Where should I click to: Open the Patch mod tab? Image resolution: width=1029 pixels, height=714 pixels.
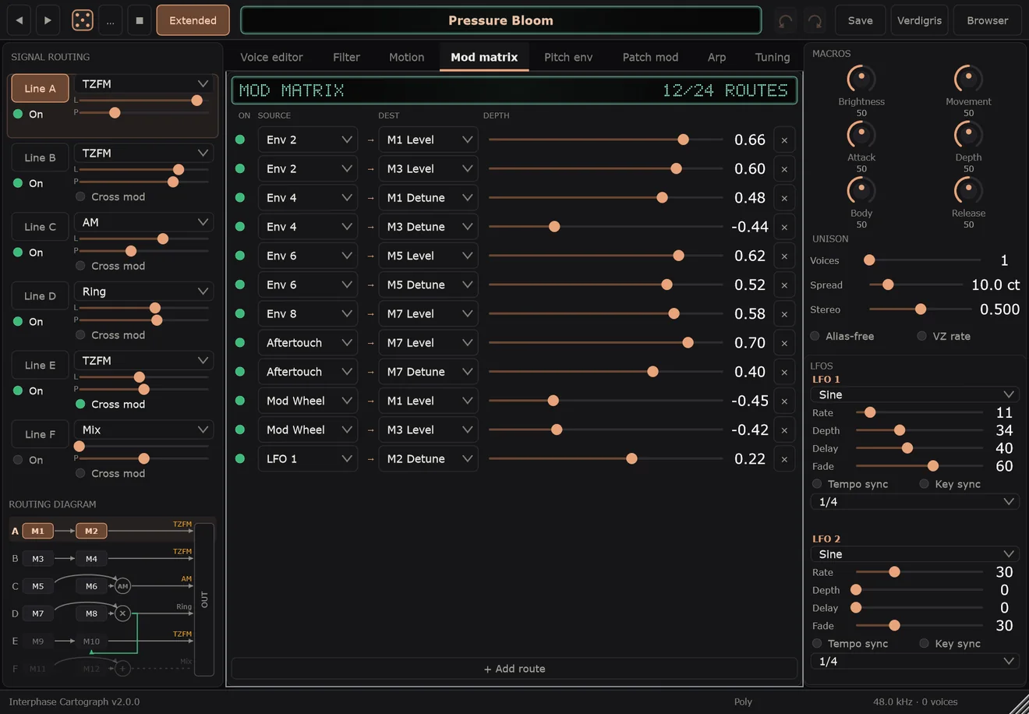click(650, 57)
